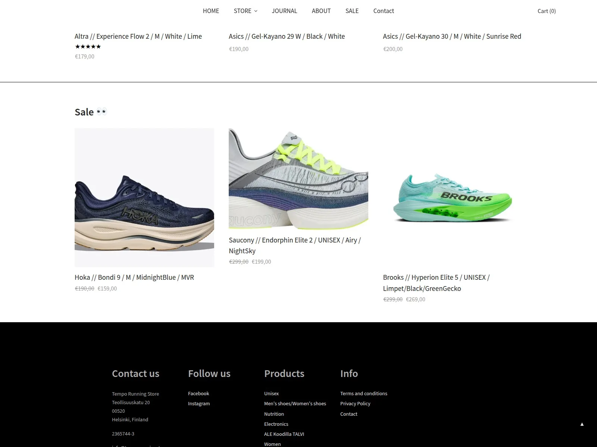Click the Follow us footer heading
The width and height of the screenshot is (597, 447).
pyautogui.click(x=209, y=374)
